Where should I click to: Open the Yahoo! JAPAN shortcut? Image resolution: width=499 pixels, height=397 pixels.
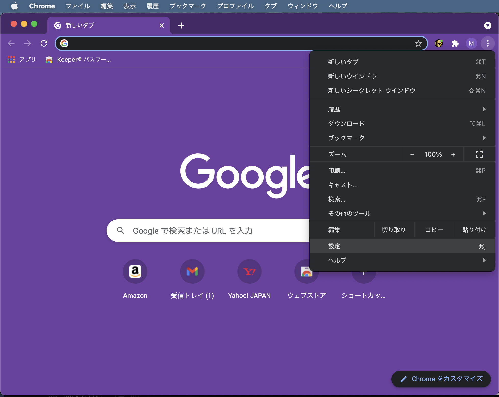coord(249,271)
